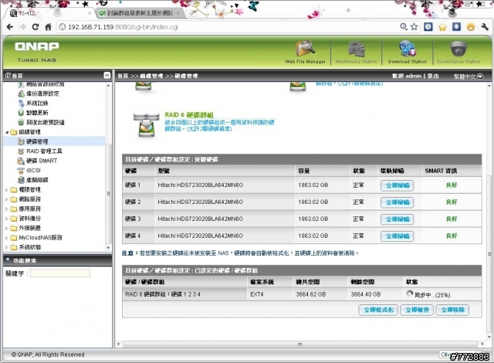
Task: Select 備份還原設定 in sidebar
Action: [42, 93]
